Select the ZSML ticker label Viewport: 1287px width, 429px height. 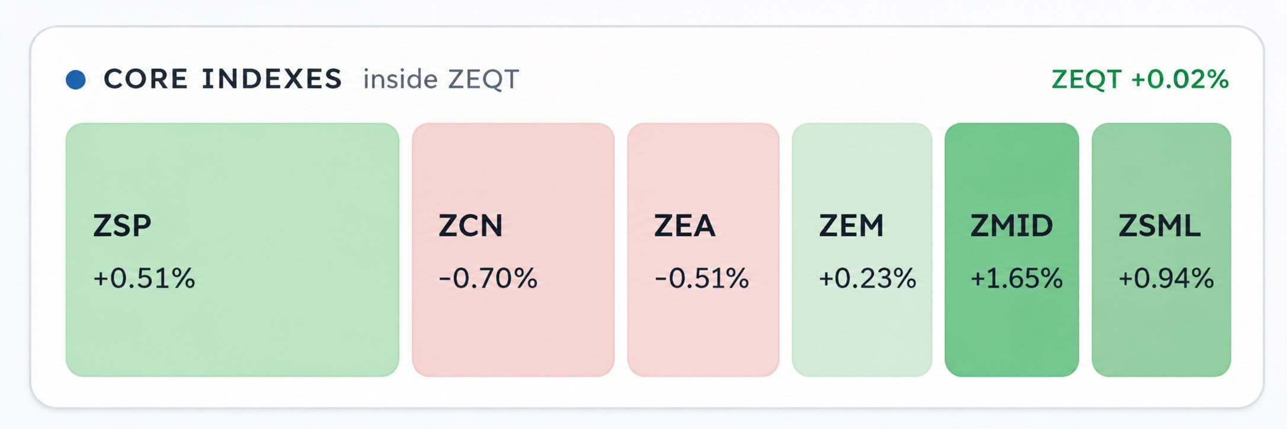click(1160, 226)
